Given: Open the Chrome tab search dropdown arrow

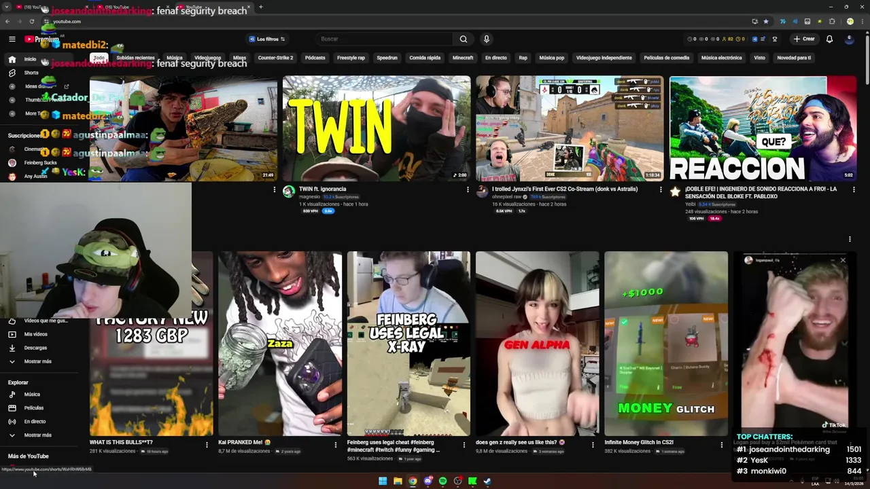Looking at the screenshot, I should click(x=8, y=7).
